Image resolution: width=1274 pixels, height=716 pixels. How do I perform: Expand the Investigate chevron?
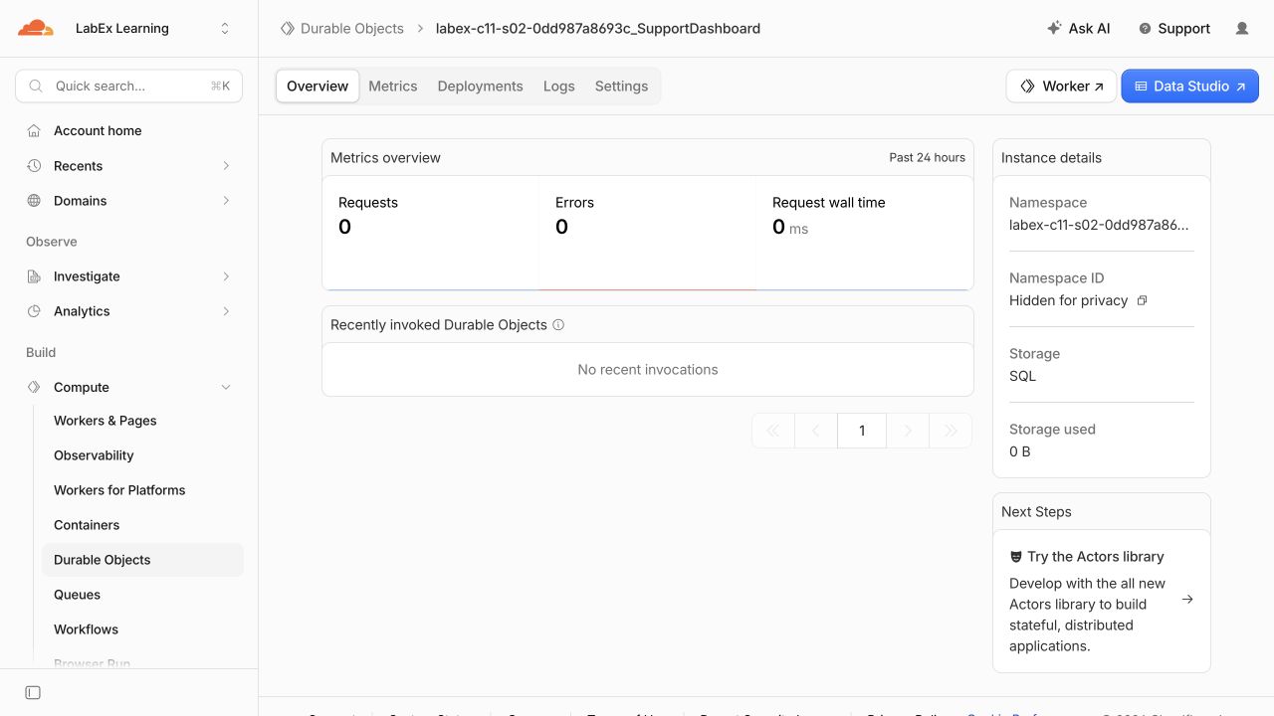pos(226,276)
